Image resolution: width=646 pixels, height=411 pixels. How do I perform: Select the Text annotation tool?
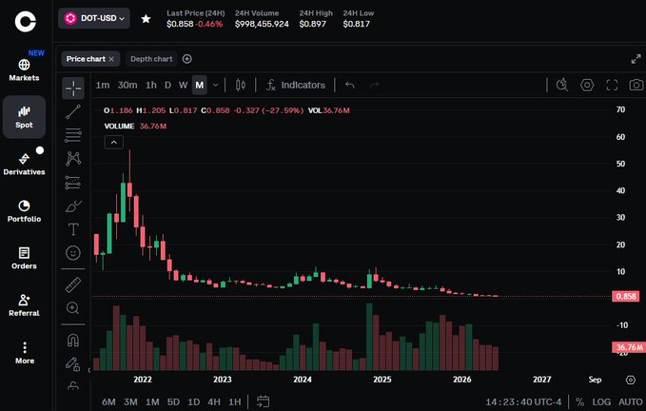[x=73, y=229]
